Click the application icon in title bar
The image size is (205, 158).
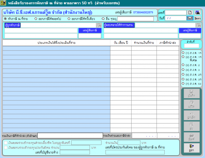pyautogui.click(x=3, y=3)
